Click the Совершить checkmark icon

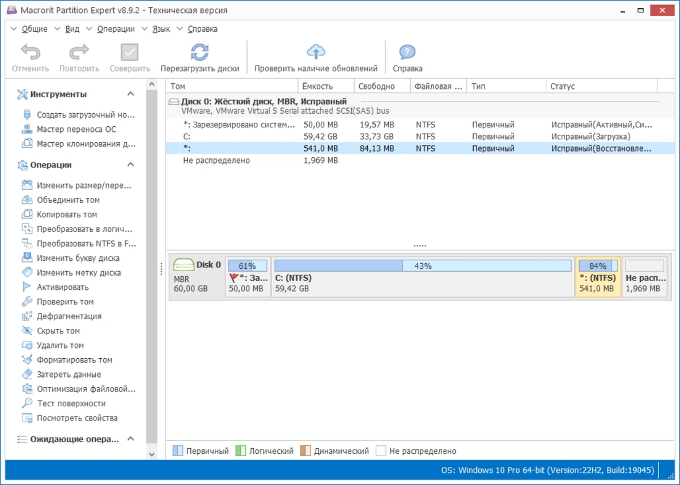pyautogui.click(x=130, y=53)
